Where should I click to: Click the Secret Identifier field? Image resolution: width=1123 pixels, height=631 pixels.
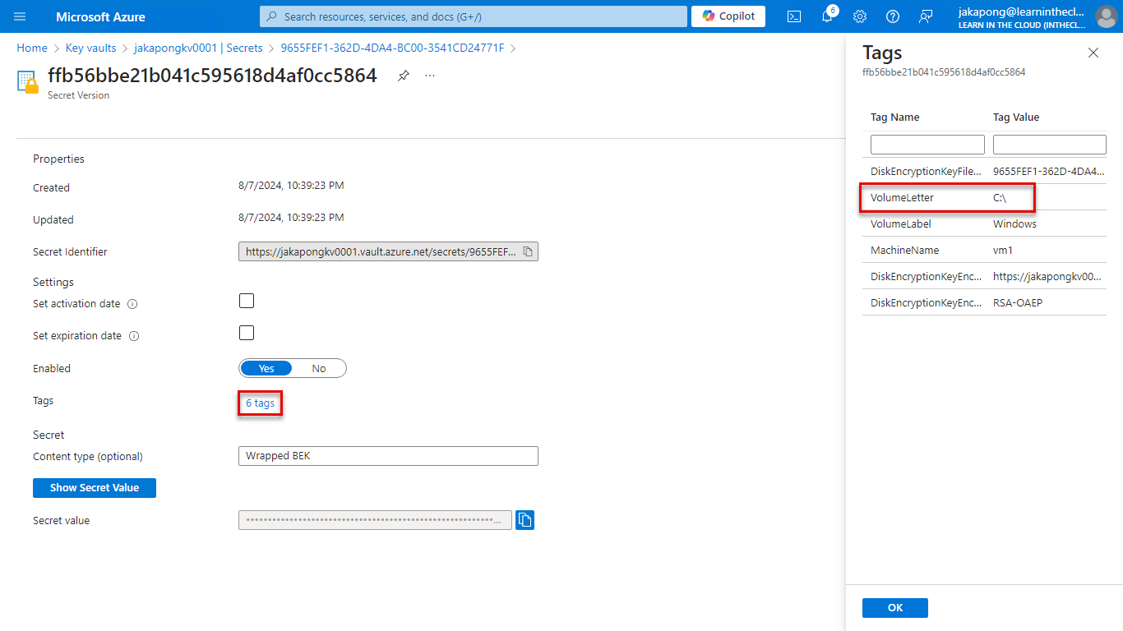point(388,251)
